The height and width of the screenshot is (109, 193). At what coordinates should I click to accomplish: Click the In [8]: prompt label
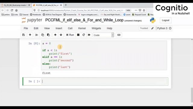pyautogui.click(x=34, y=44)
